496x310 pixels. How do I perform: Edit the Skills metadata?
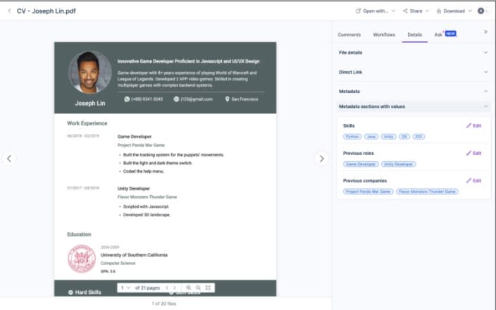point(473,125)
